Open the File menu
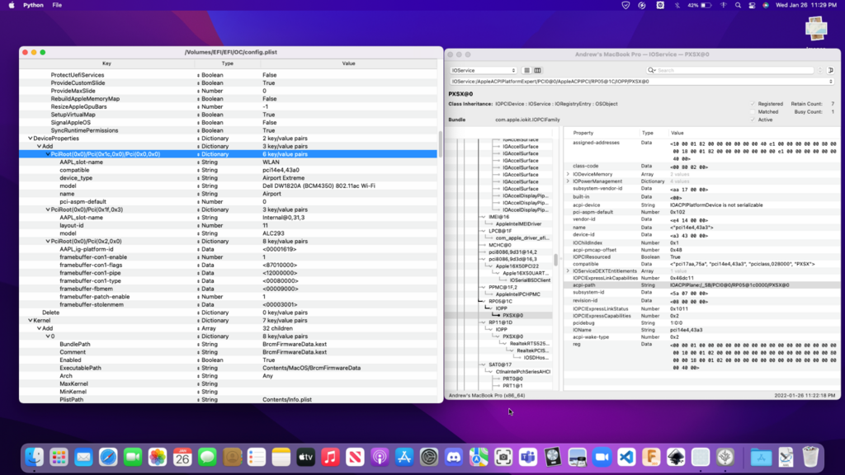Image resolution: width=845 pixels, height=475 pixels. (57, 5)
